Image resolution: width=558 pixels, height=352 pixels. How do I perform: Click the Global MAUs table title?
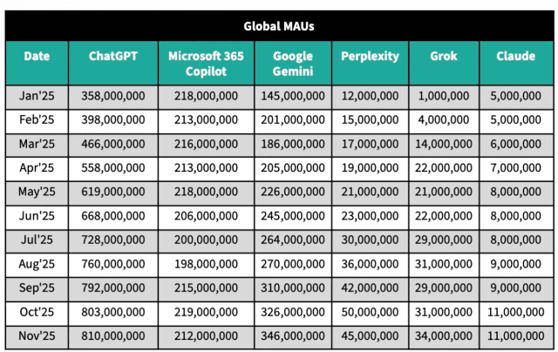(279, 26)
